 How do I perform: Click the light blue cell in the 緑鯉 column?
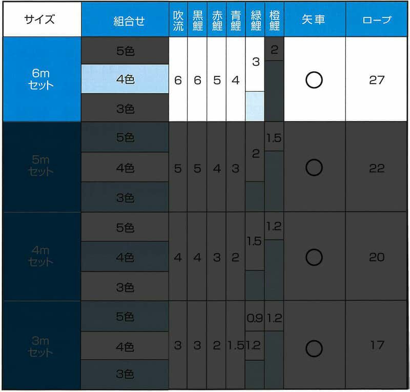pyautogui.click(x=255, y=106)
